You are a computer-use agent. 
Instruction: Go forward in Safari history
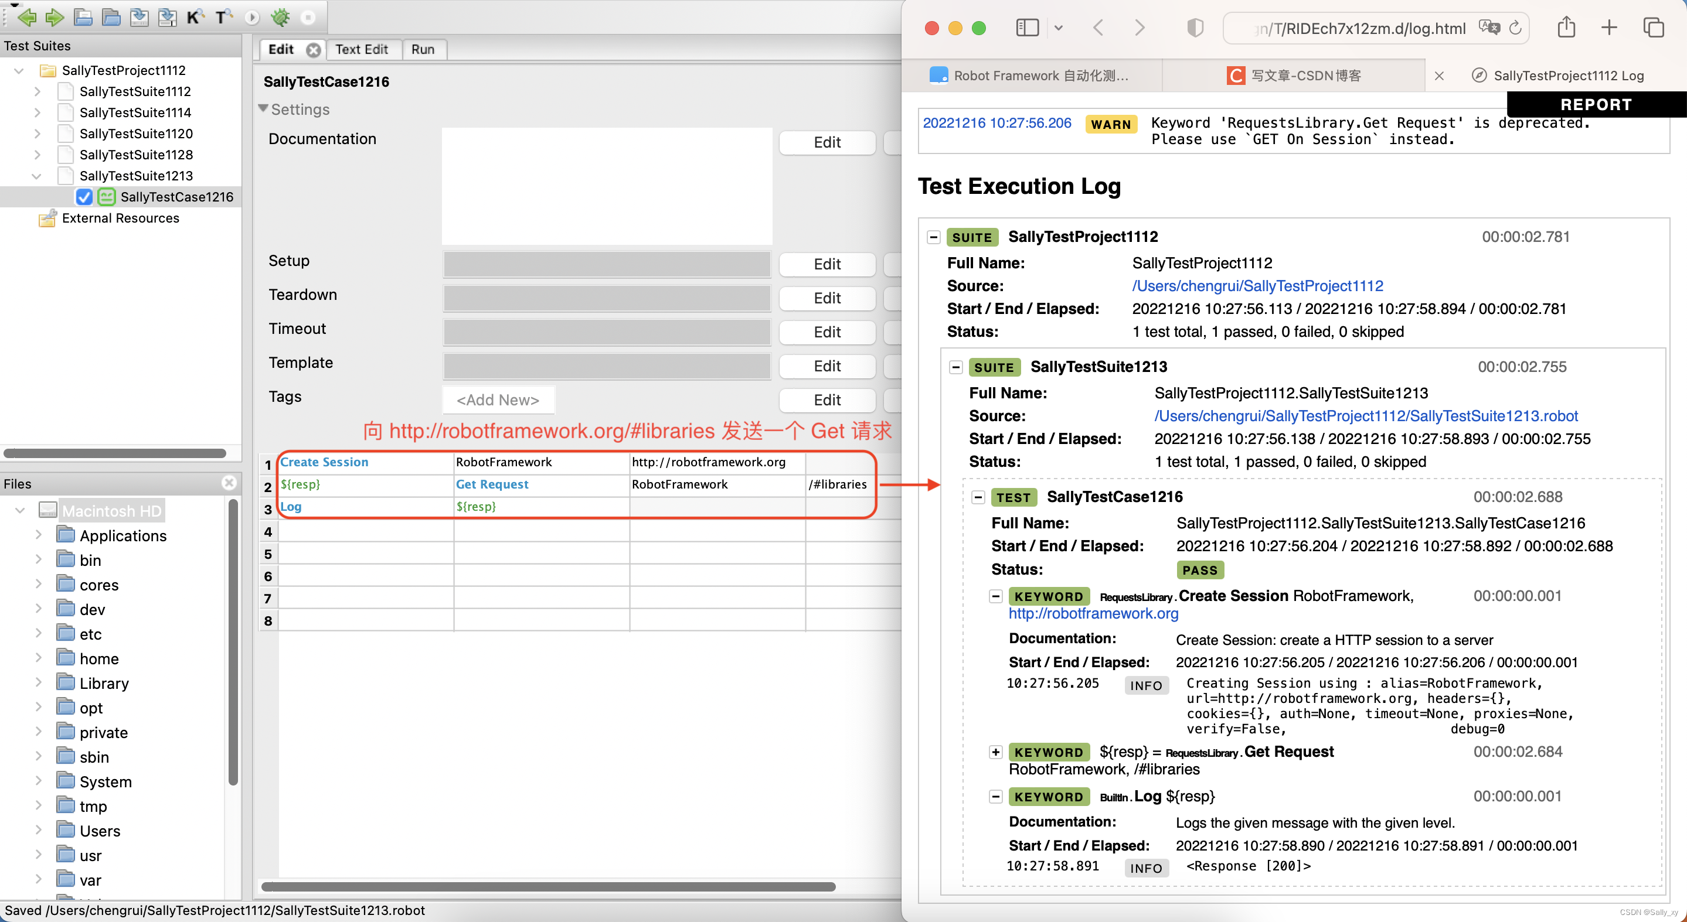pyautogui.click(x=1140, y=28)
